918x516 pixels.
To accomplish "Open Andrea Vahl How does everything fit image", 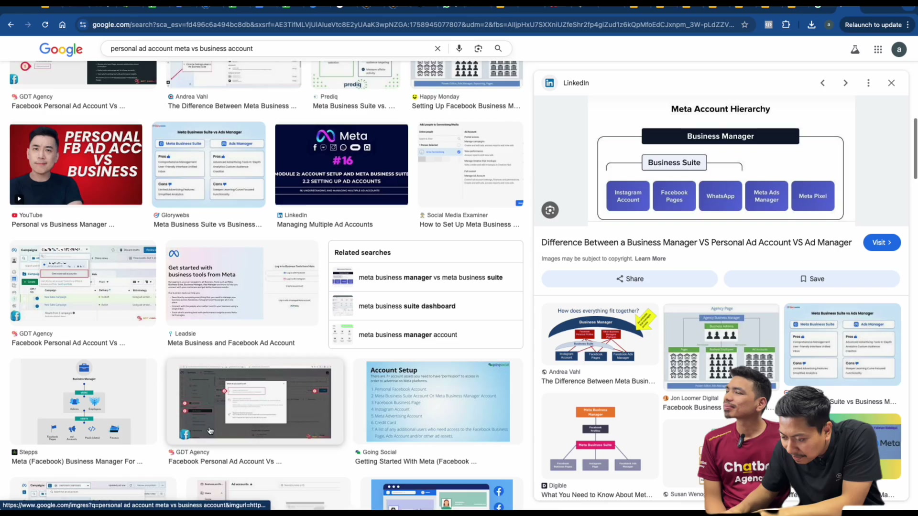I will (600, 334).
